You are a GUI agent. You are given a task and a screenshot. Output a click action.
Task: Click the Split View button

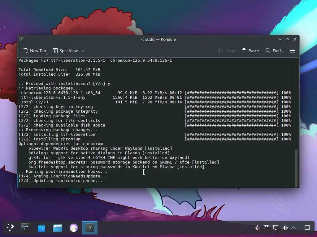pyautogui.click(x=65, y=51)
